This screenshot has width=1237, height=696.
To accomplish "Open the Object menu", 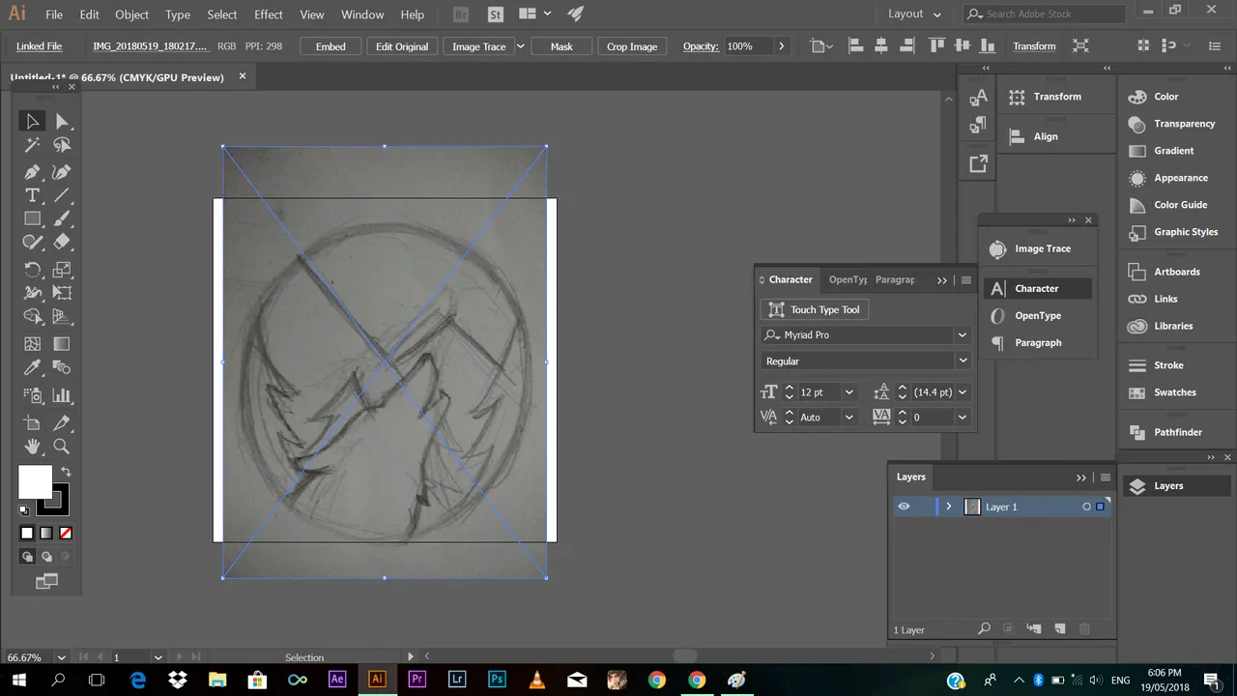I will tap(132, 14).
